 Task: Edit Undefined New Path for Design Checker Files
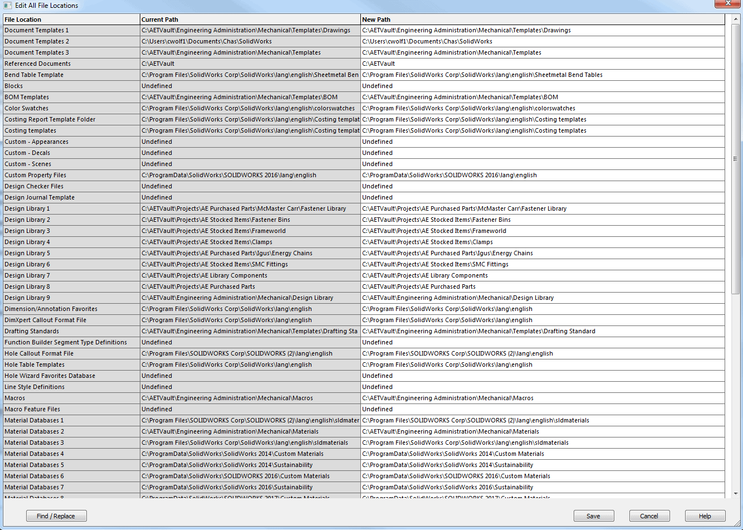click(x=543, y=186)
